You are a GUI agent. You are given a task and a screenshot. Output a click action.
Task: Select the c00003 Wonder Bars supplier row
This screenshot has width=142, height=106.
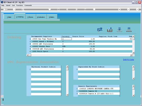tap(82, 46)
